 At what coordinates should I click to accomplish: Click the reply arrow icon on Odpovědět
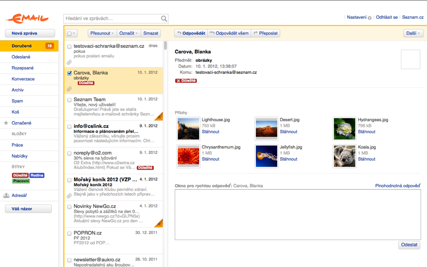(x=179, y=33)
